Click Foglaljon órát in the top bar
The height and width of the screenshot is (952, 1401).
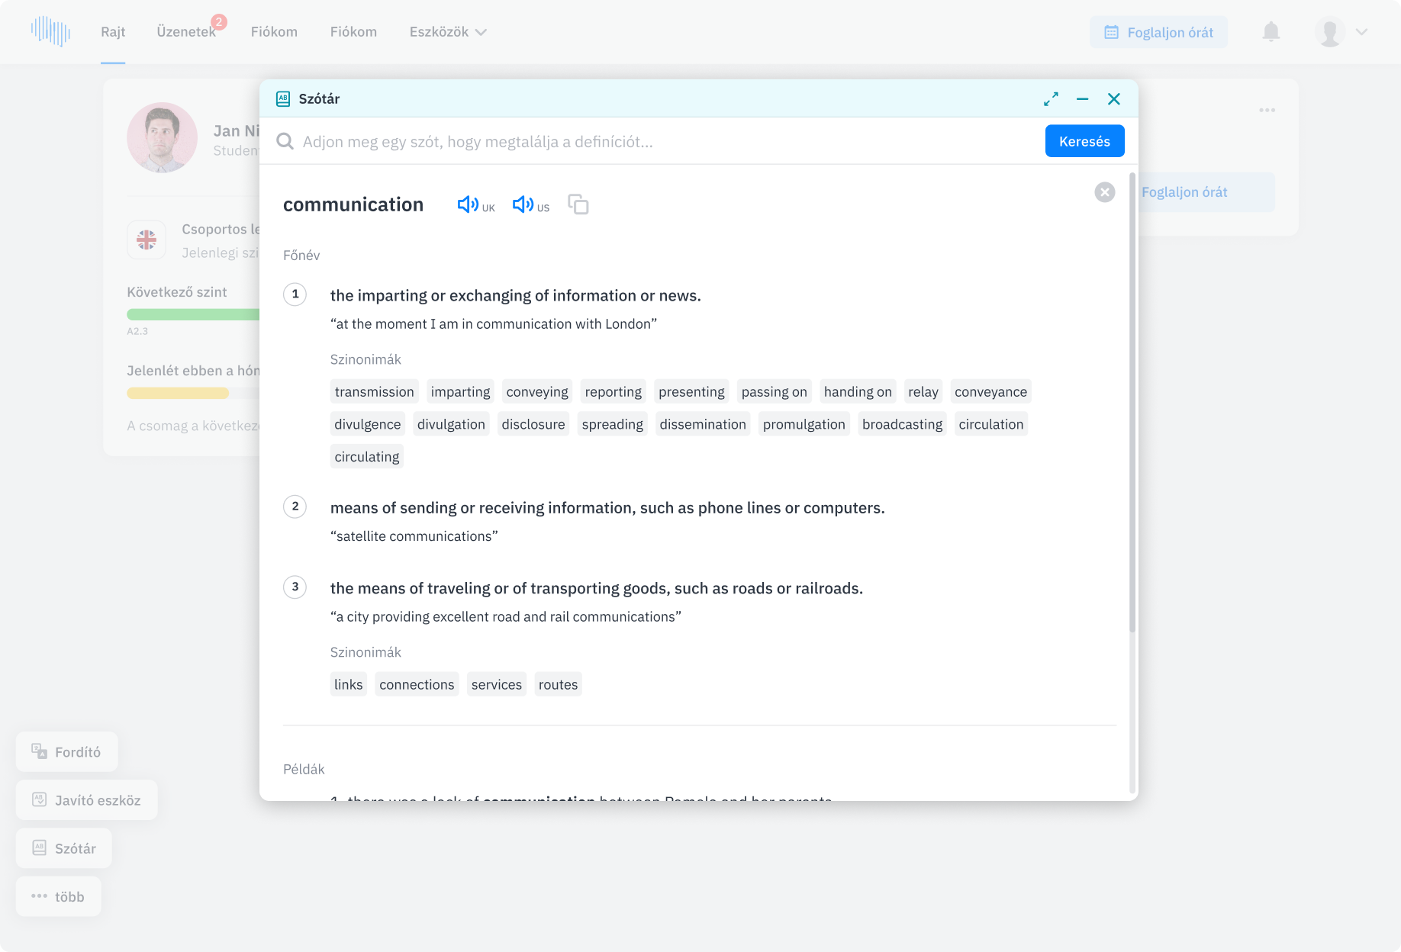[x=1158, y=32]
